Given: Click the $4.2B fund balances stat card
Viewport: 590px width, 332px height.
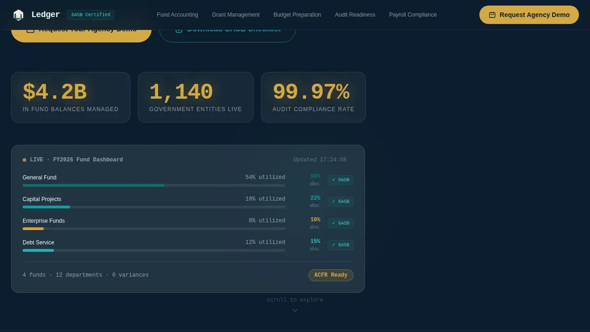Looking at the screenshot, I should (x=71, y=97).
